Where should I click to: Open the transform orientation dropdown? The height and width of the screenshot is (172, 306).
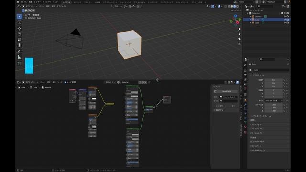coord(117,6)
